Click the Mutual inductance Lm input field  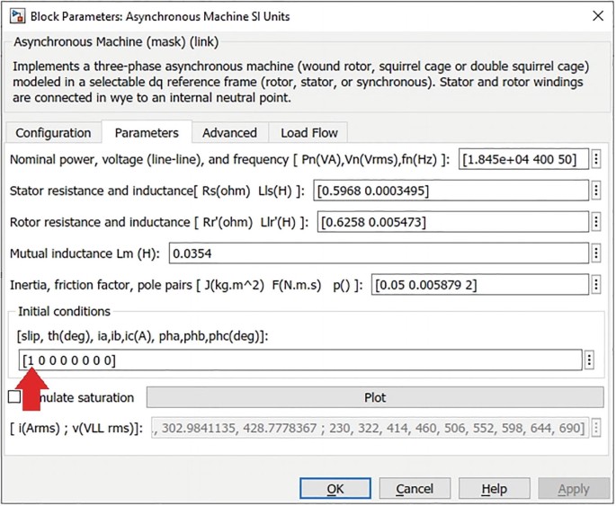tap(378, 253)
